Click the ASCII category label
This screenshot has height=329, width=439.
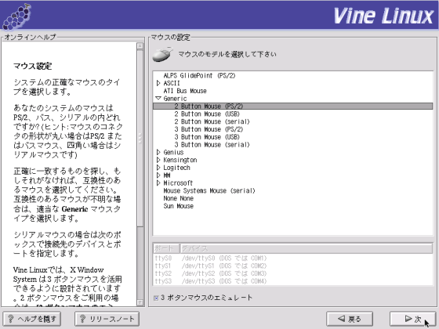click(x=172, y=83)
